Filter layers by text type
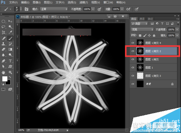The width and height of the screenshot is (181, 133). coord(162,24)
